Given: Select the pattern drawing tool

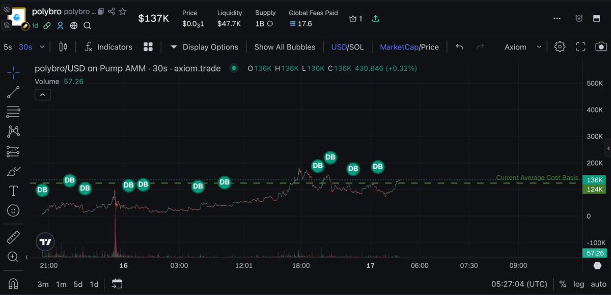Looking at the screenshot, I should 14,131.
